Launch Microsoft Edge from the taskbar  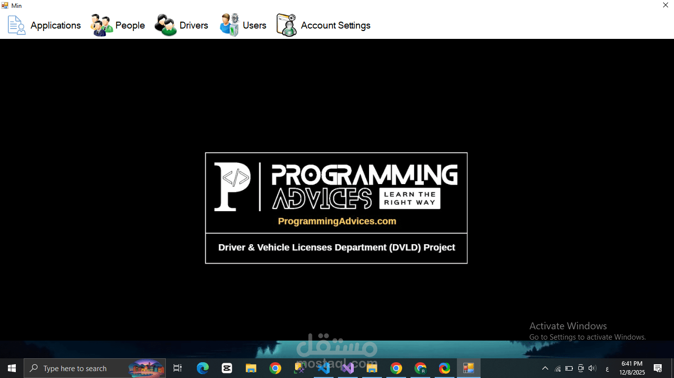coord(202,368)
